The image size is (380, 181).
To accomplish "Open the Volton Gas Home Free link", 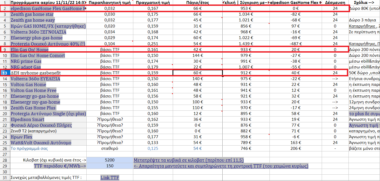I will point(33,90).
